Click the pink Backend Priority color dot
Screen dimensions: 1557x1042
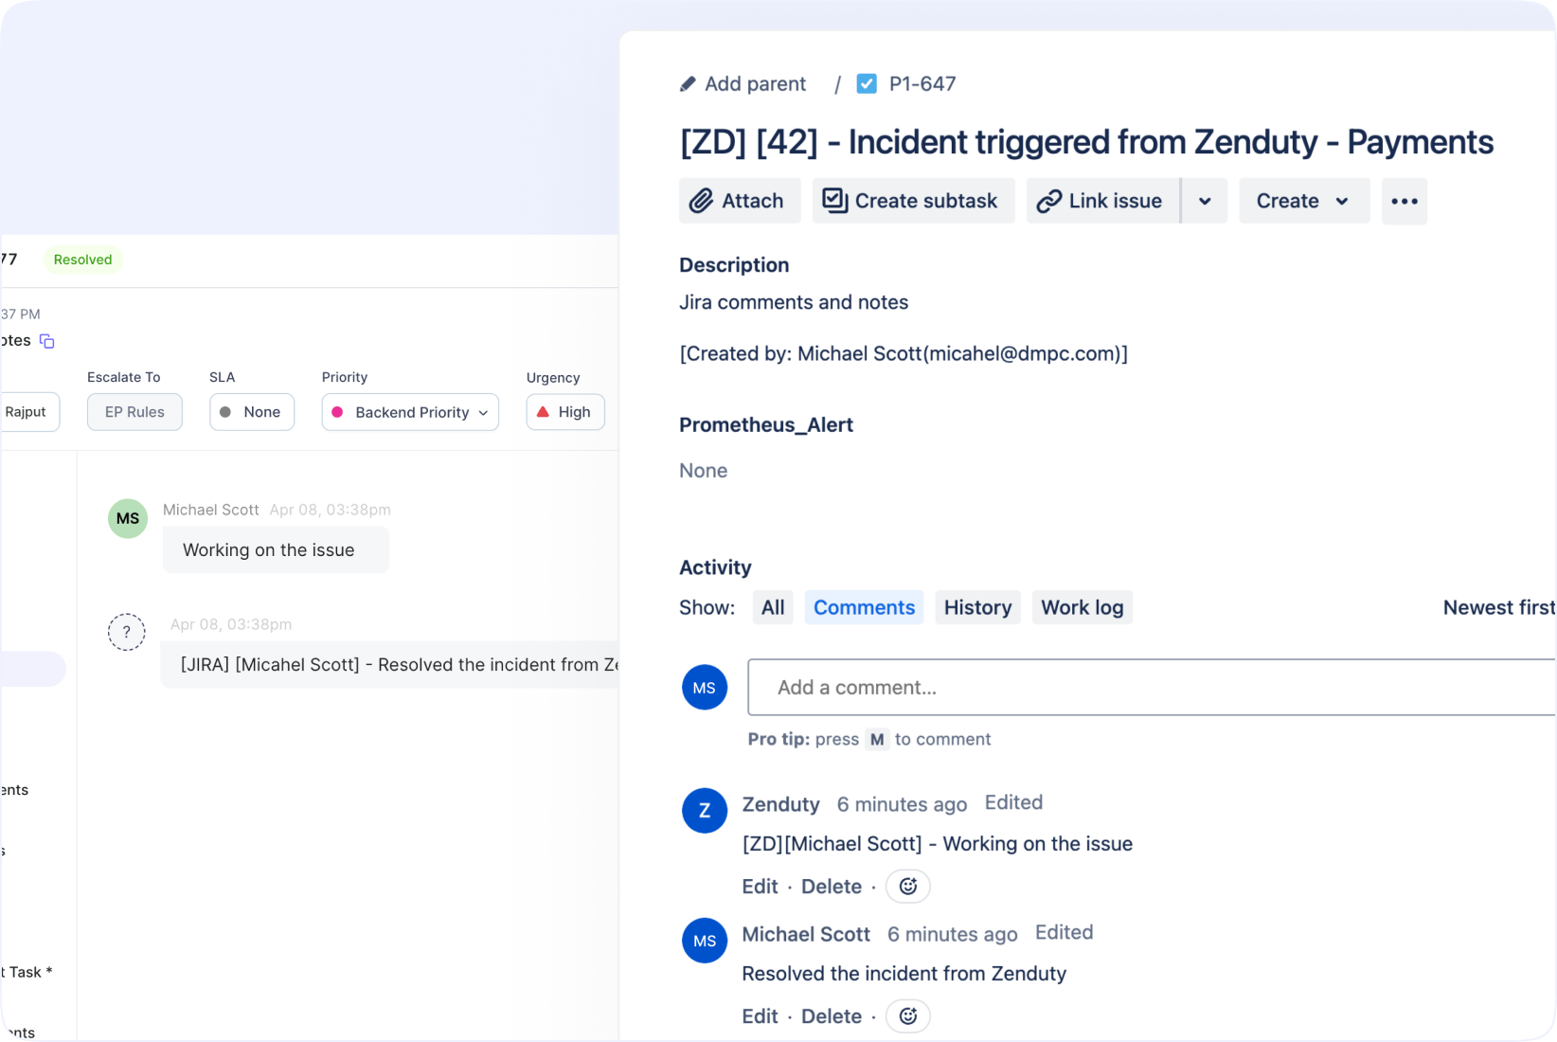(337, 412)
